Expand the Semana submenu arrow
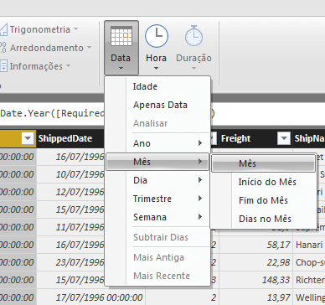This screenshot has height=305, width=325. [x=200, y=217]
